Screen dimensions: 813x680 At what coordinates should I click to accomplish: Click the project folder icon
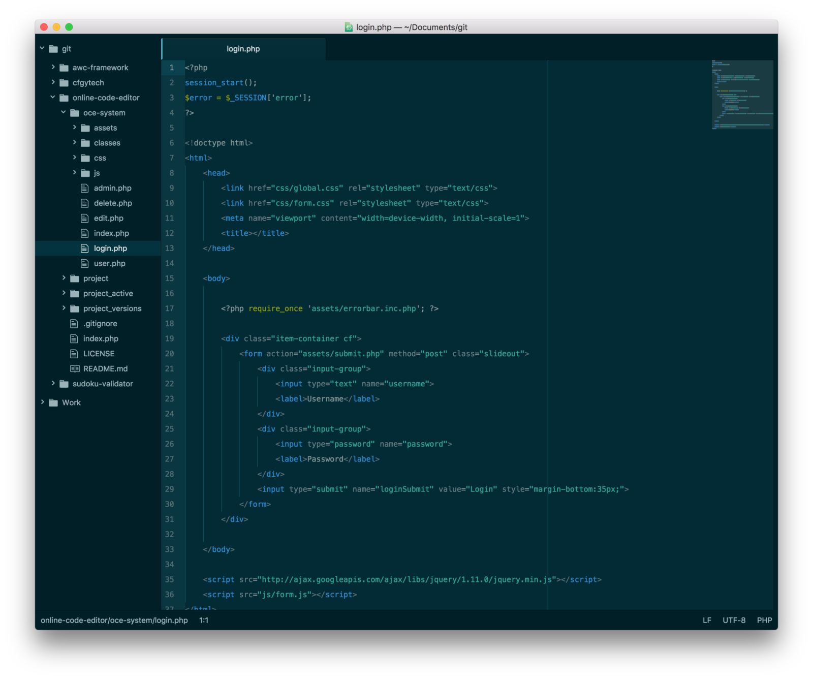coord(75,279)
